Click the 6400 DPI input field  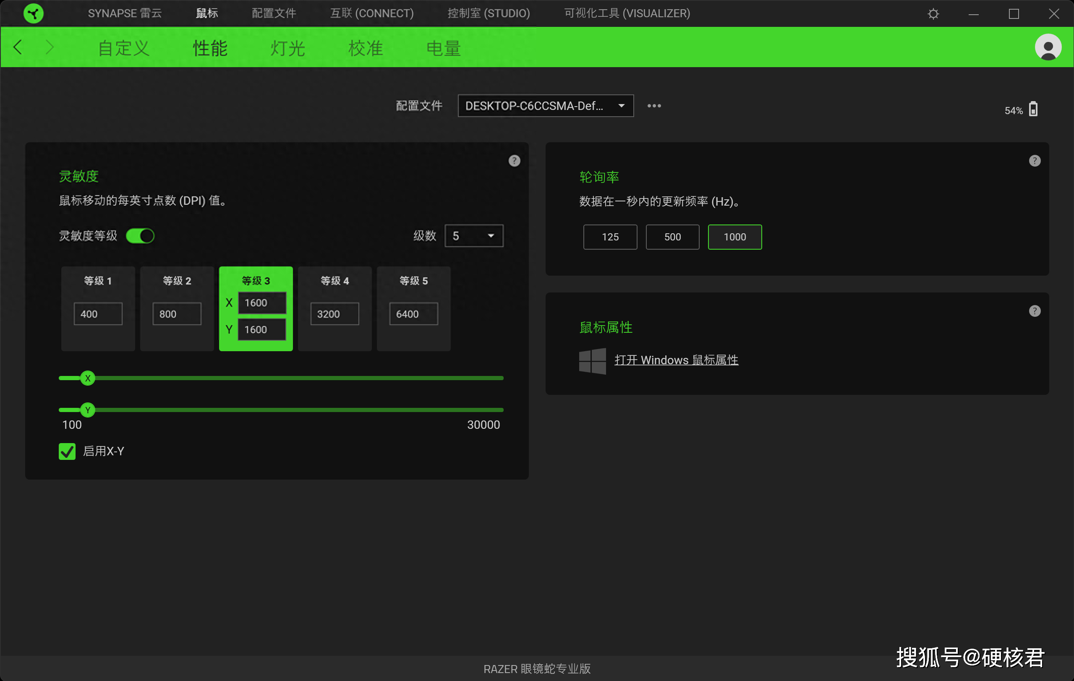(414, 314)
